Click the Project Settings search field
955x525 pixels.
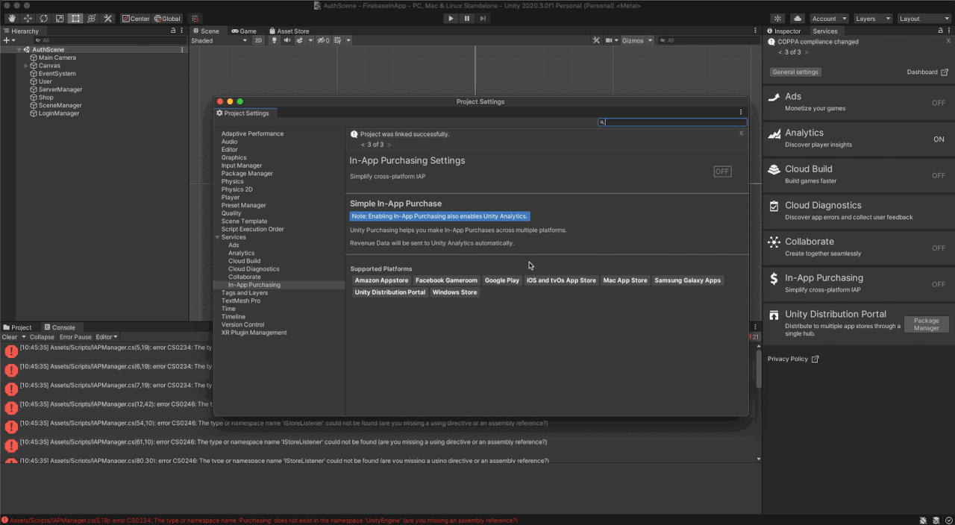[x=672, y=122]
